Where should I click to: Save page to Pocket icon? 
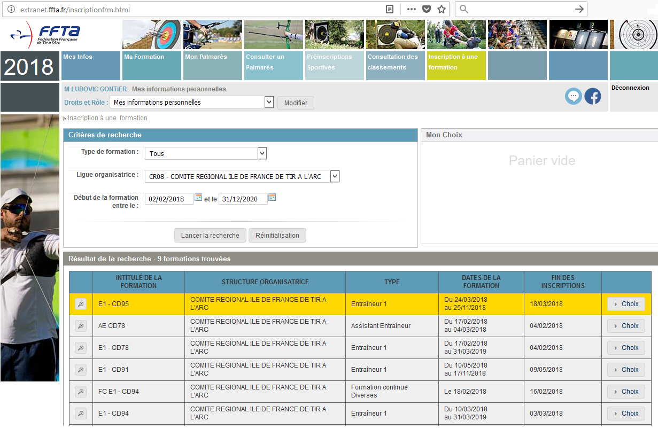tap(427, 9)
